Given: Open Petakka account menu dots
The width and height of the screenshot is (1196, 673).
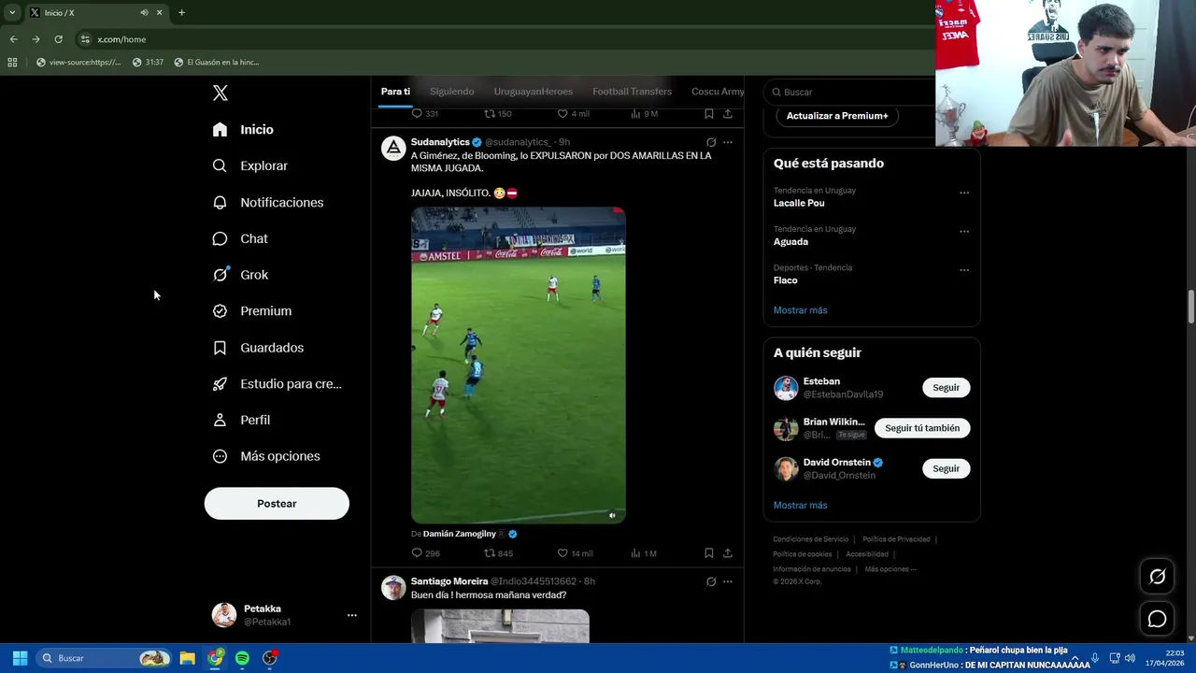Looking at the screenshot, I should click(x=352, y=615).
